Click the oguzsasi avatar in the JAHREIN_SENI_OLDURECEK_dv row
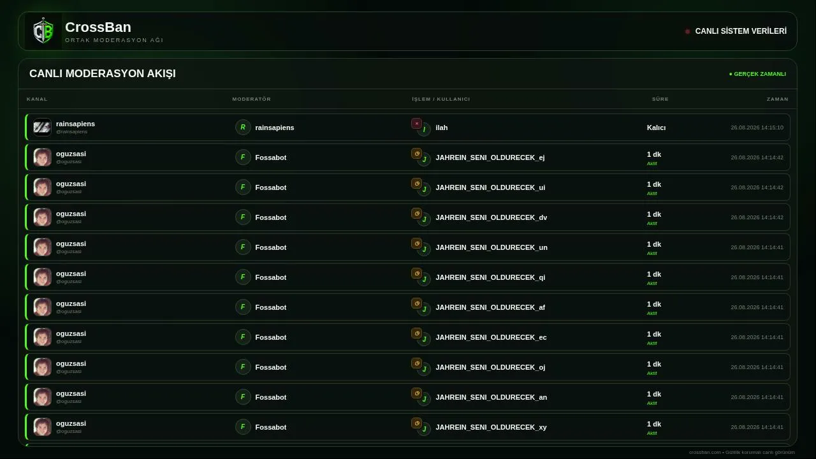Viewport: 816px width, 459px height. [x=42, y=217]
